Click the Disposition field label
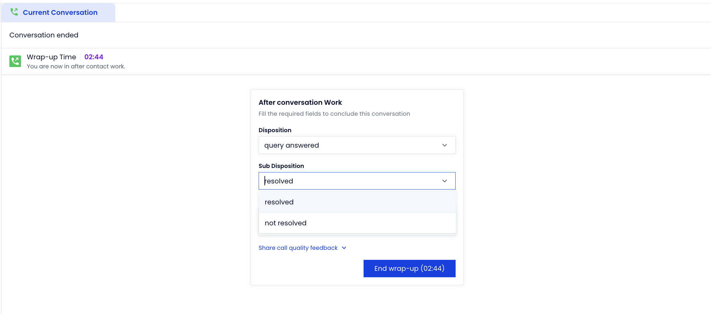This screenshot has height=314, width=711. (275, 130)
